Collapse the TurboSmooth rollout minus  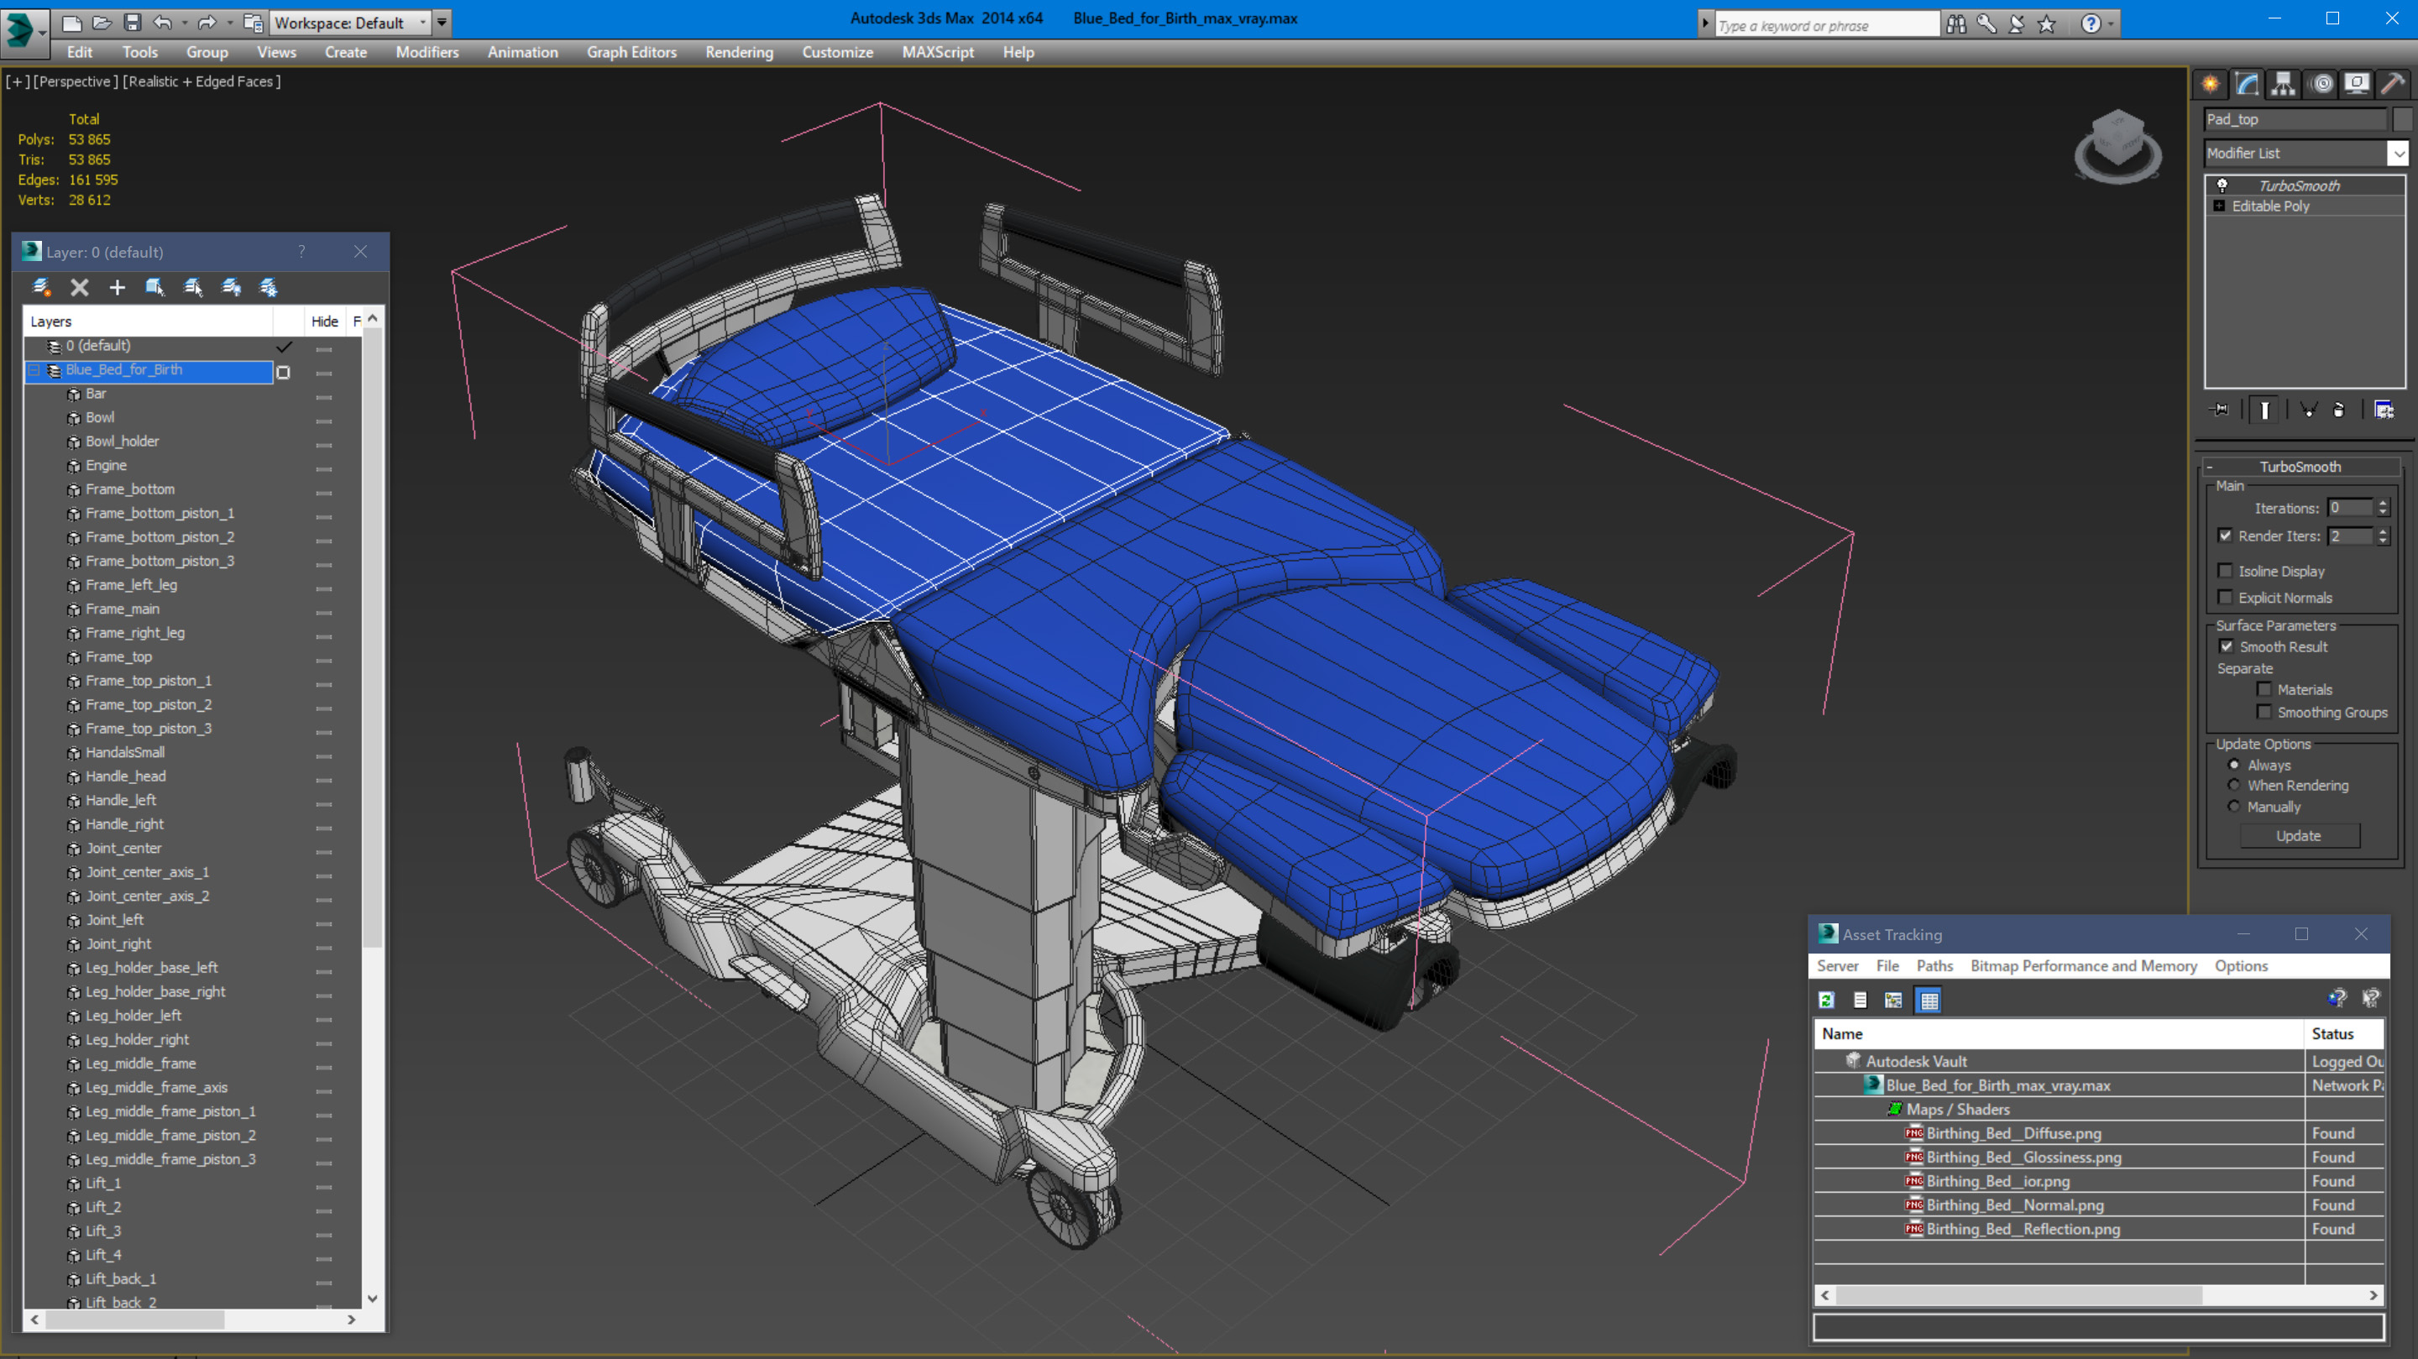[2210, 467]
